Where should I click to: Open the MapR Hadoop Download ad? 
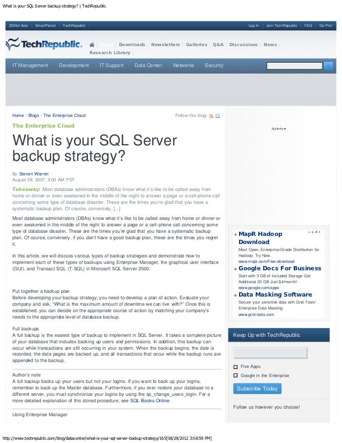(x=261, y=238)
